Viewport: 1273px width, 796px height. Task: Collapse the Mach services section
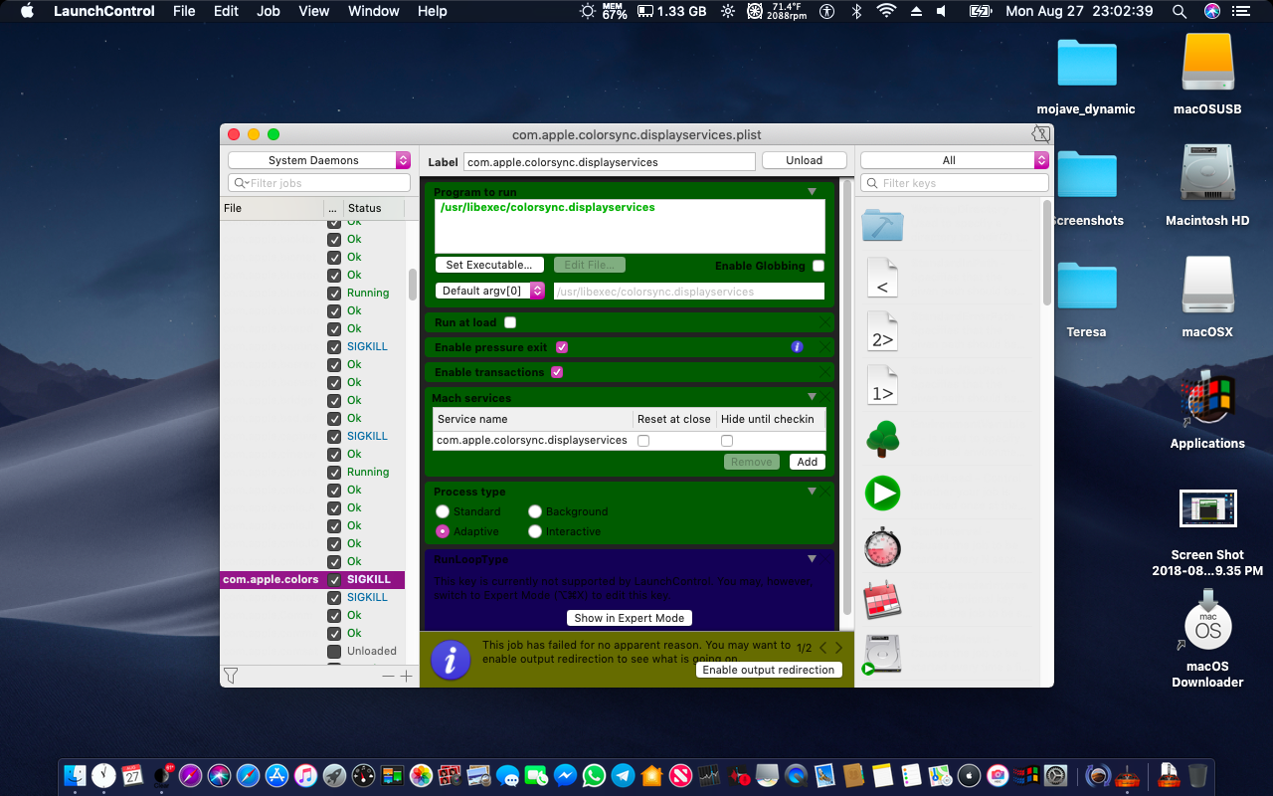pos(812,397)
